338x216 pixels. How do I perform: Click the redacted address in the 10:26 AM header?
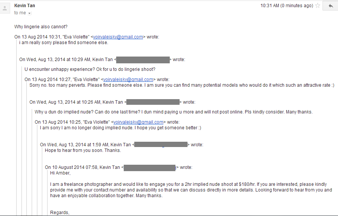point(152,102)
